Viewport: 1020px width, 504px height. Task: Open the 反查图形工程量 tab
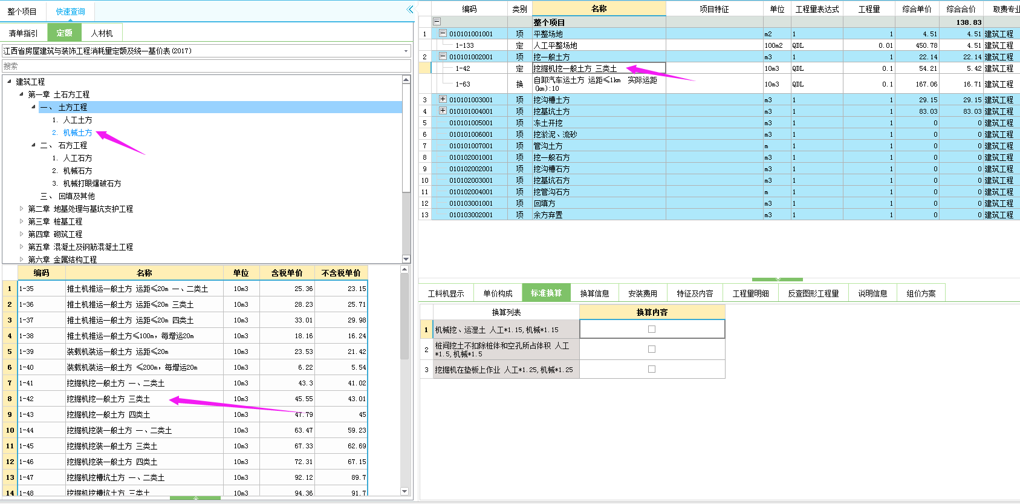813,293
